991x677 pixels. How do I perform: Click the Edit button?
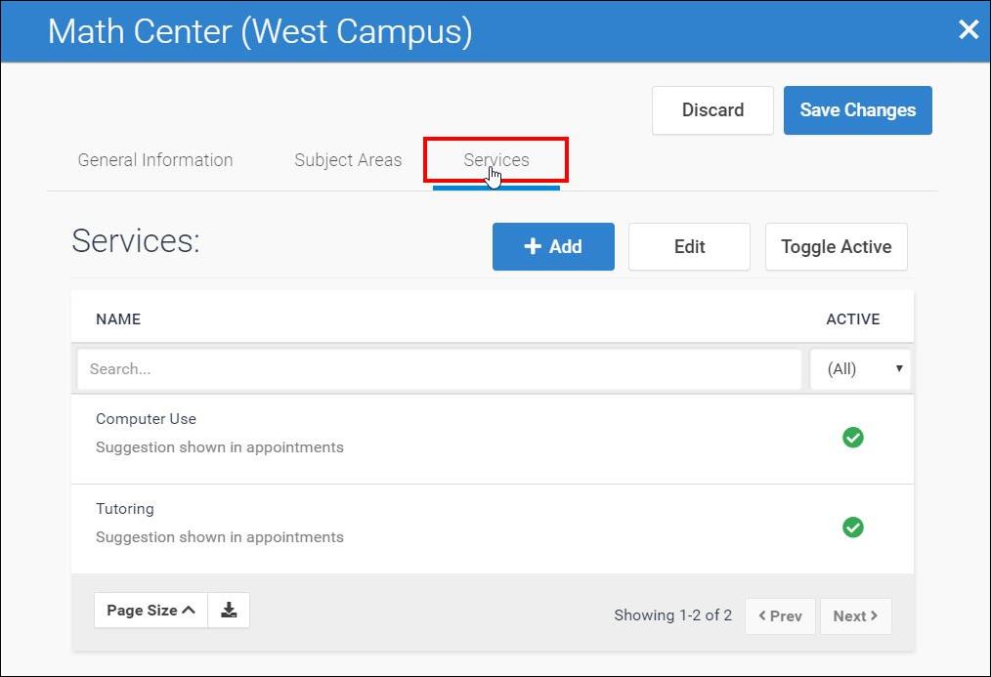point(689,247)
